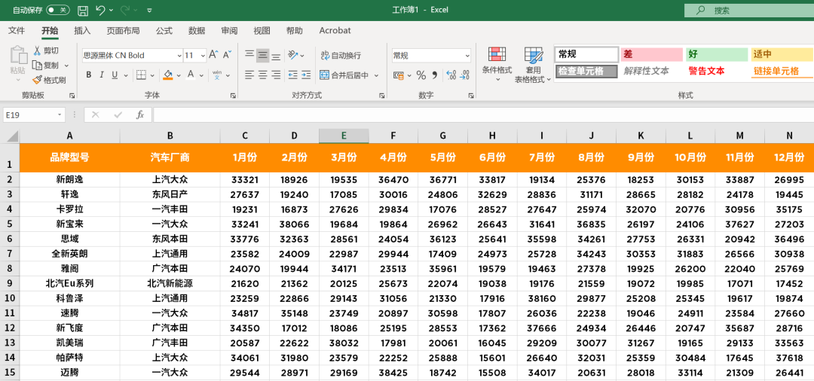Click the text orientation icon
The image size is (814, 381).
[293, 55]
